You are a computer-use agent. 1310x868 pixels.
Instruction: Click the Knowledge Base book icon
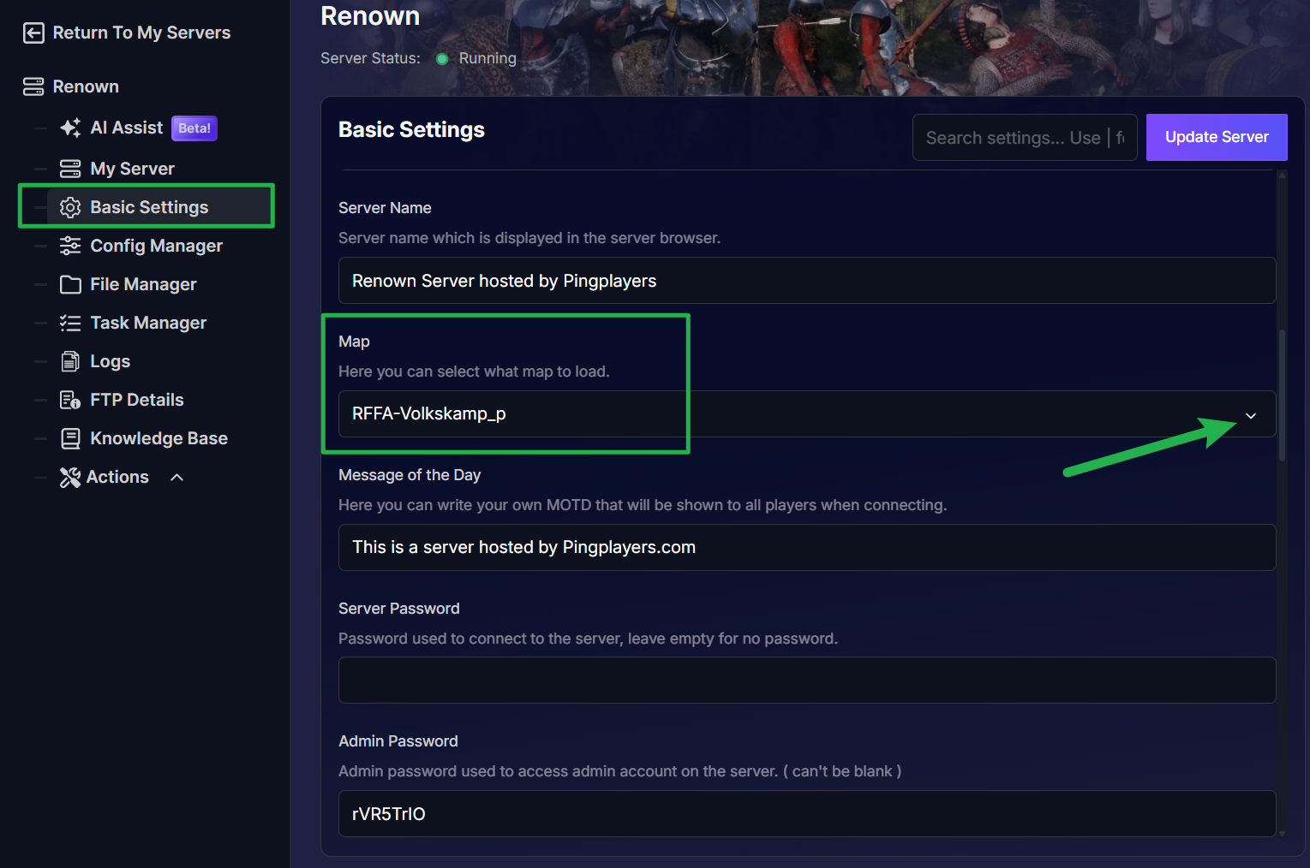[70, 438]
